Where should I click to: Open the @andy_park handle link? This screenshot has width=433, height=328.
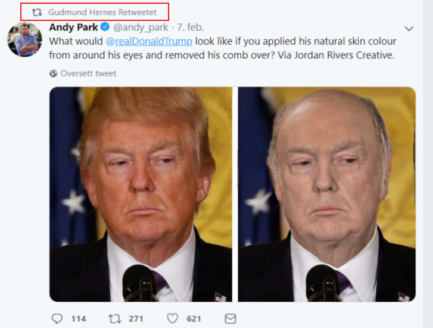click(141, 27)
